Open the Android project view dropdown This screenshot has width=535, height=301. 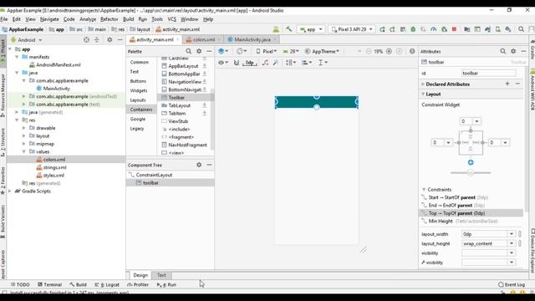27,40
